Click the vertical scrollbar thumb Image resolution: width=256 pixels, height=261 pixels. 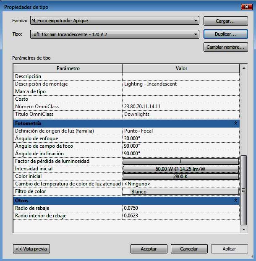point(243,190)
